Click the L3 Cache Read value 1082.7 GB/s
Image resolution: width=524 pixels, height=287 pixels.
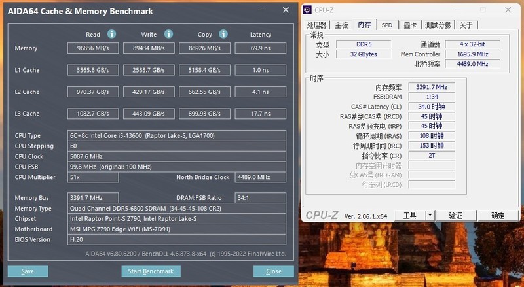point(93,114)
